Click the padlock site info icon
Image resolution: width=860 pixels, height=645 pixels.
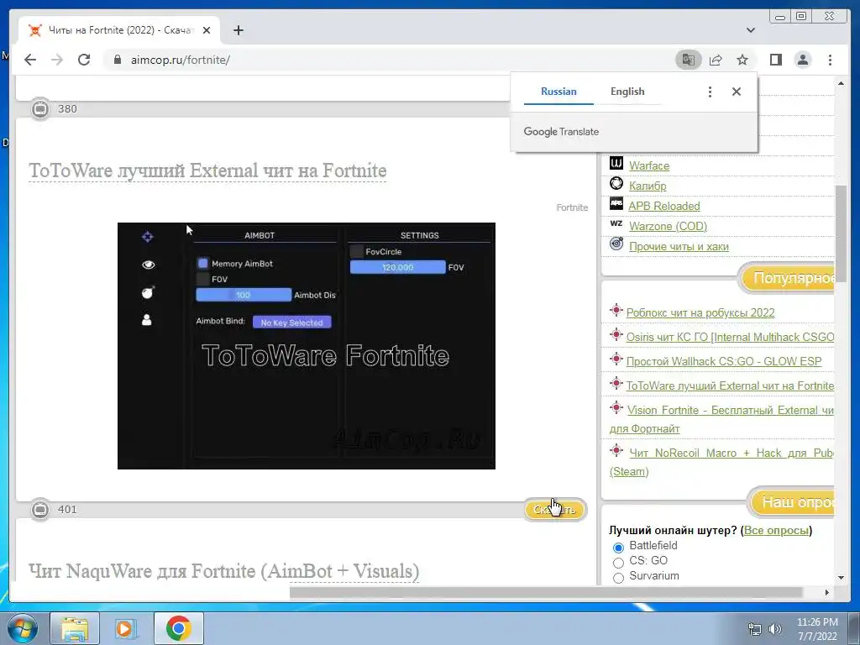tap(118, 60)
